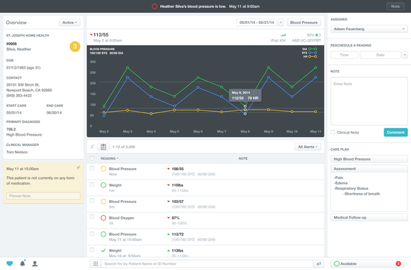Expand the Medical Follow up section
The width and height of the screenshot is (411, 270).
click(369, 217)
